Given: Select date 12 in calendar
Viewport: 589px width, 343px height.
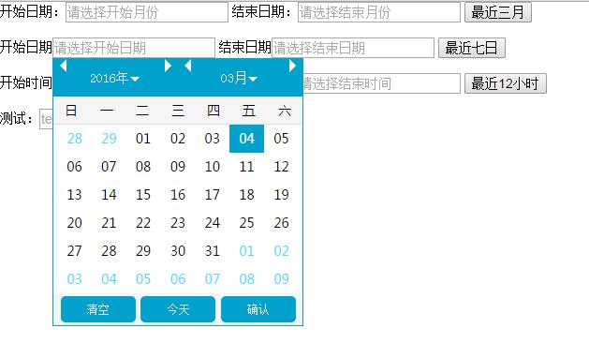Looking at the screenshot, I should 281,167.
